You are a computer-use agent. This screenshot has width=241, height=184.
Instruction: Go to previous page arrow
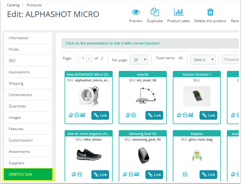click(77, 58)
